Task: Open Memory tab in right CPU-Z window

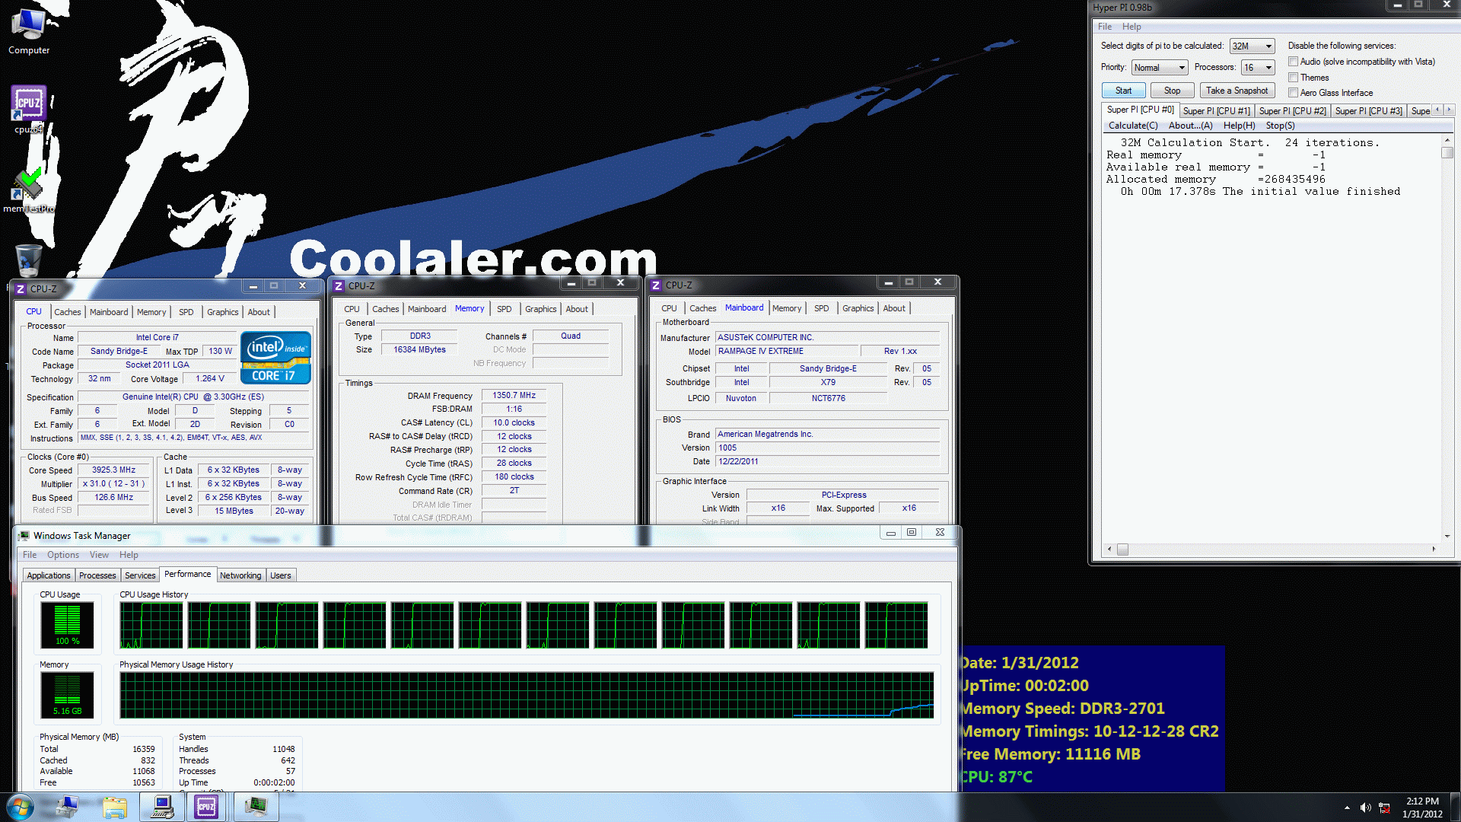Action: point(786,308)
